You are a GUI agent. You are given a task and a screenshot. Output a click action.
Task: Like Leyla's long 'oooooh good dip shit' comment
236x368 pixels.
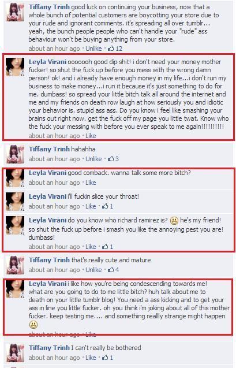click(91, 136)
